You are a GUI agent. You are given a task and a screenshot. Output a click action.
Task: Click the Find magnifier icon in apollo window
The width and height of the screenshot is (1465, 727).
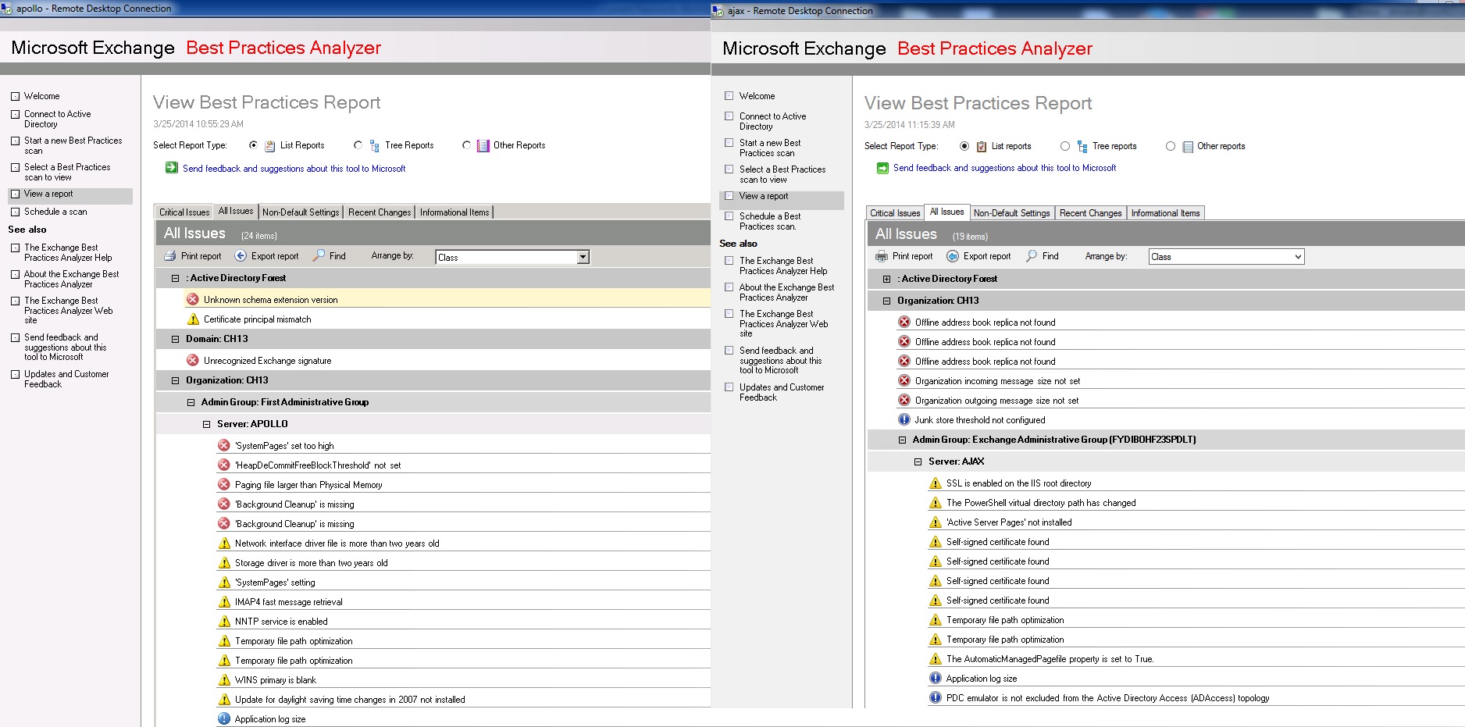coord(319,256)
